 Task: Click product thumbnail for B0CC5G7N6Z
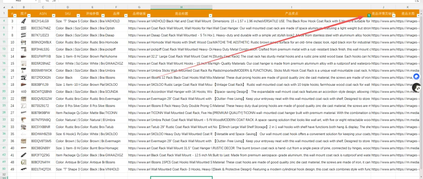point(24,28)
